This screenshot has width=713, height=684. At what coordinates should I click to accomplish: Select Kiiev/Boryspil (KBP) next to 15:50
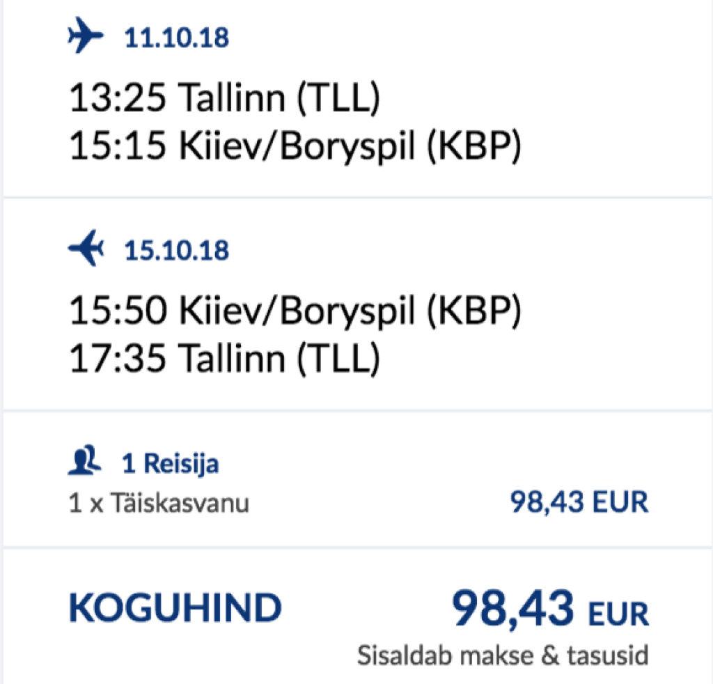pyautogui.click(x=350, y=311)
